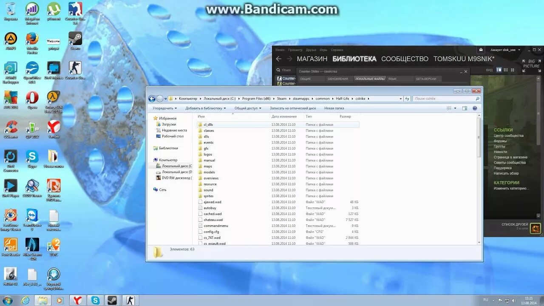Click the Поиск: cstrike search field
The height and width of the screenshot is (306, 544).
446,99
